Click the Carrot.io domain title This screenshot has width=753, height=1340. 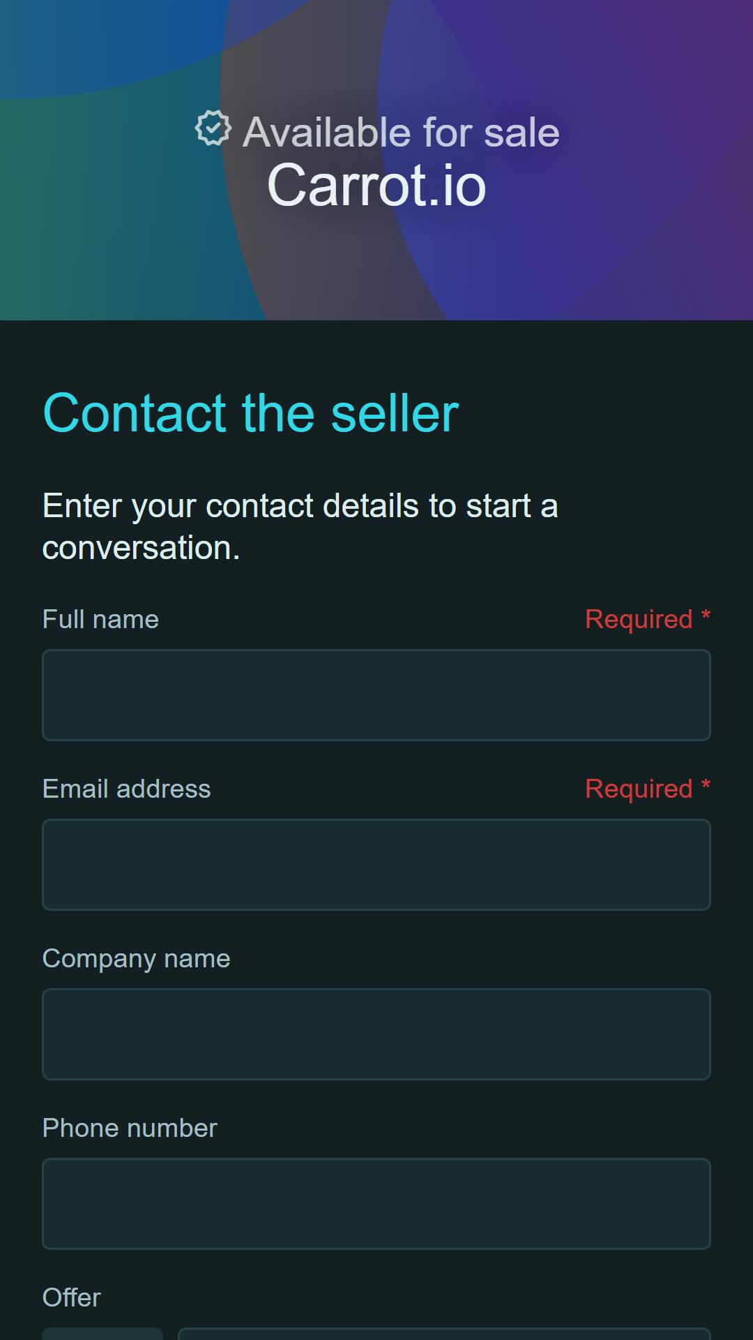[x=376, y=185]
